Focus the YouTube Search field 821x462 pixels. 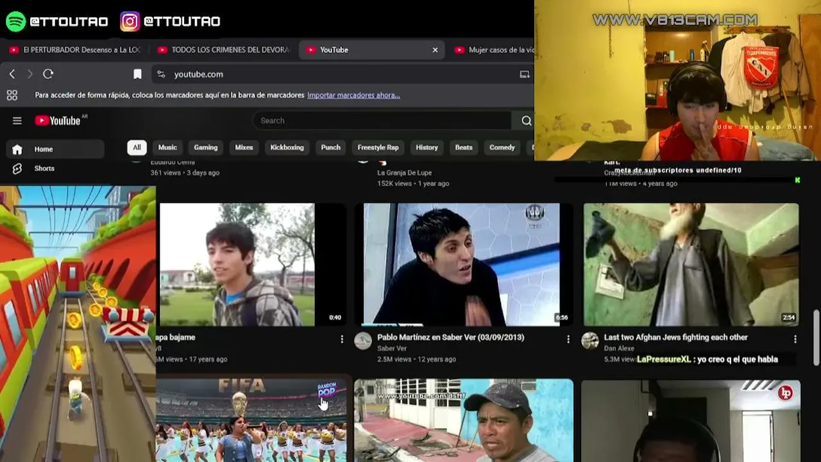382,121
